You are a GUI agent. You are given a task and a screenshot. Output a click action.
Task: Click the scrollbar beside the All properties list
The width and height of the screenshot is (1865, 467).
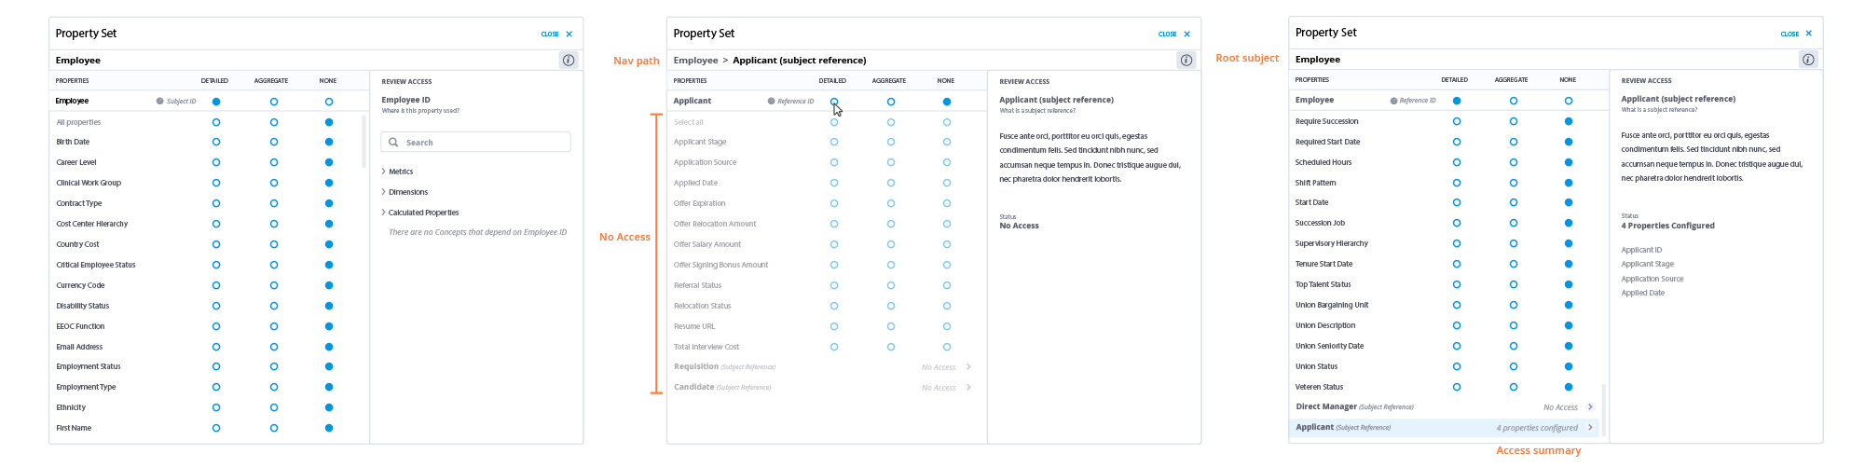(363, 142)
